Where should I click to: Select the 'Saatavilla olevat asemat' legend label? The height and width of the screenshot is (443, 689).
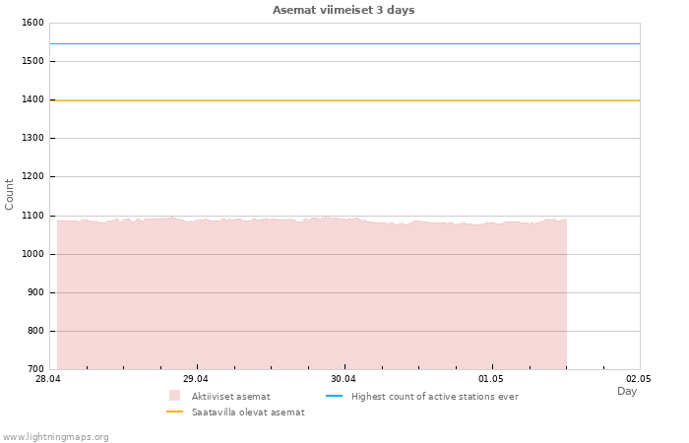(248, 412)
